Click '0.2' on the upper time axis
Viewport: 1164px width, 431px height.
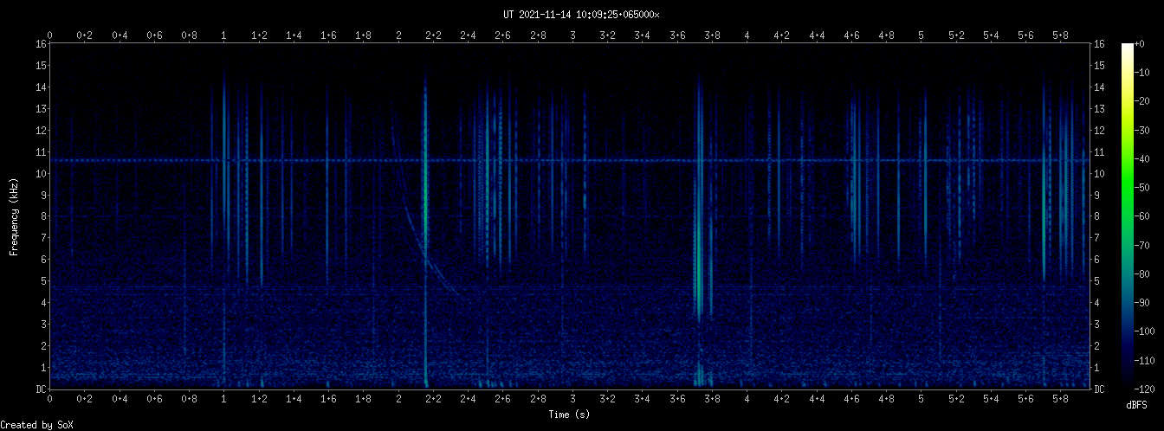[85, 35]
